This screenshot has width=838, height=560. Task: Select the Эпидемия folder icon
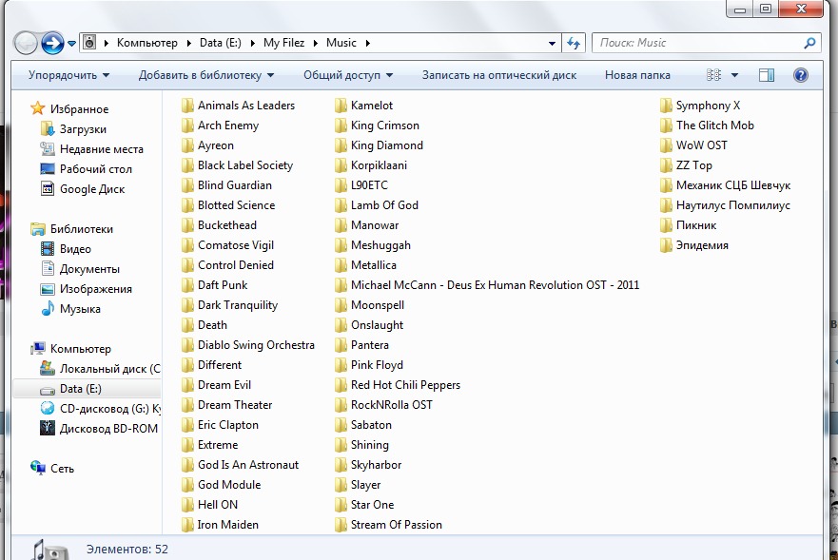tap(666, 245)
